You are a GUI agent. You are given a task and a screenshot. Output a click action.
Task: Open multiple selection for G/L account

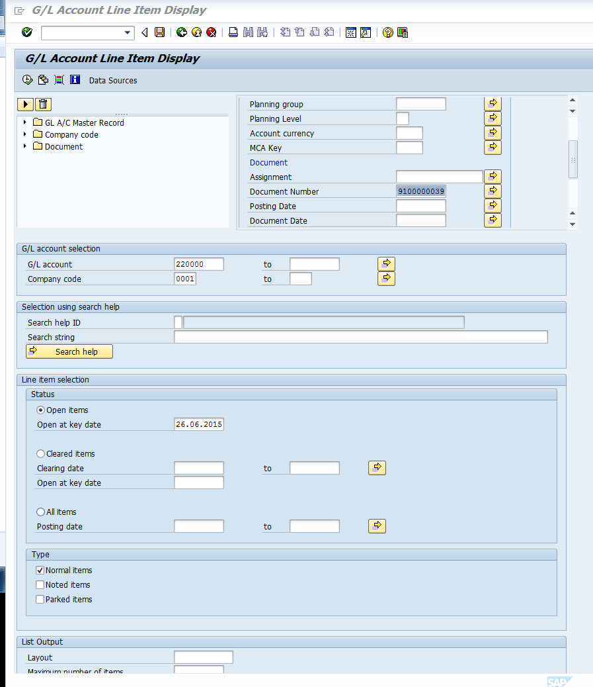pyautogui.click(x=387, y=264)
